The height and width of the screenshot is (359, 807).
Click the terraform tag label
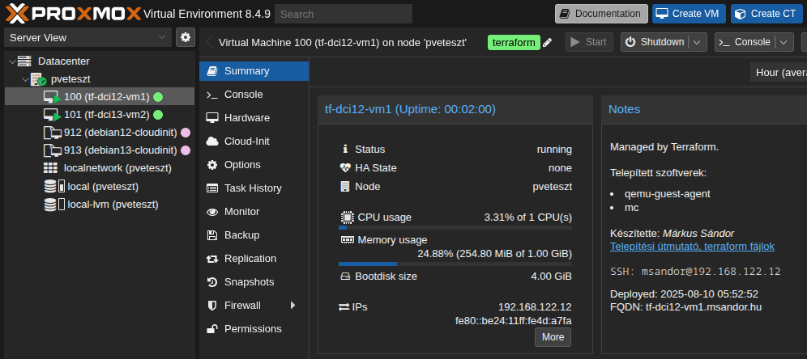514,43
